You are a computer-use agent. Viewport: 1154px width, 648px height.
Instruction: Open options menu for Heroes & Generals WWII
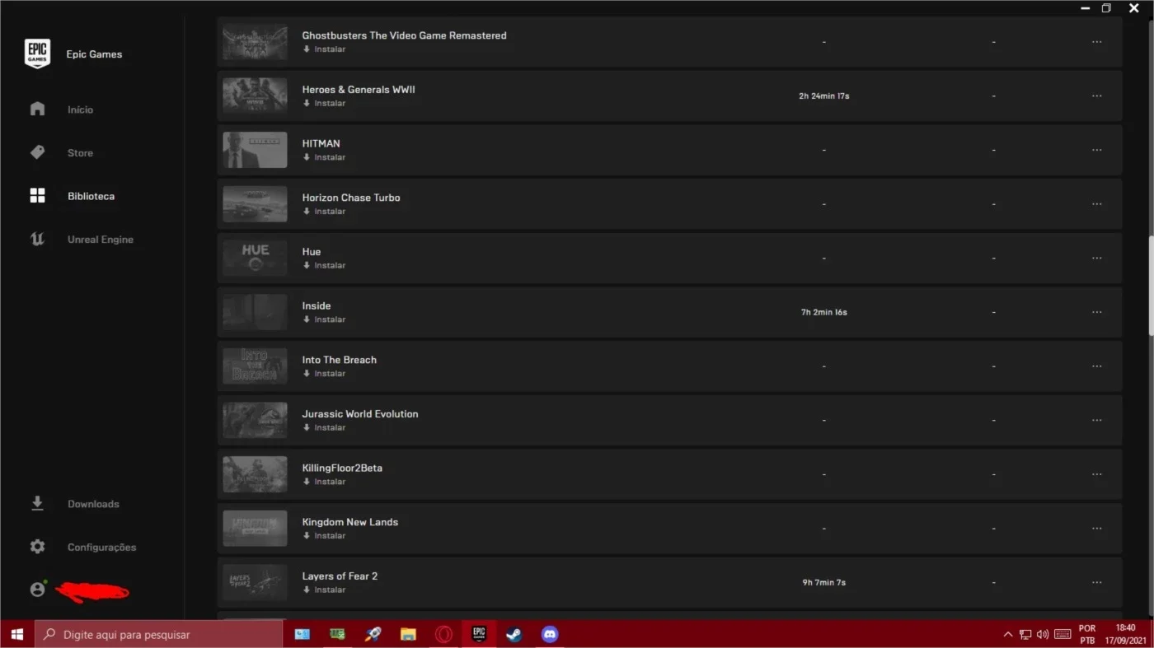pos(1096,96)
